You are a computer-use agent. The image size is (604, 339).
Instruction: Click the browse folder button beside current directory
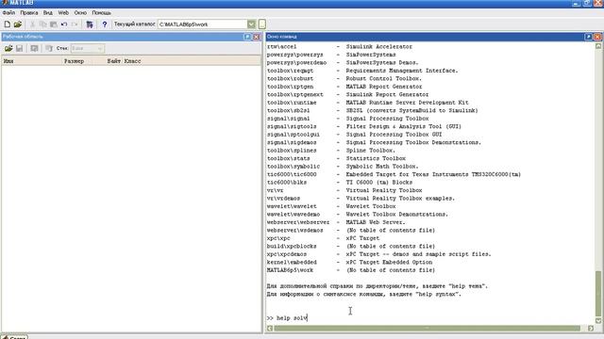pyautogui.click(x=262, y=24)
